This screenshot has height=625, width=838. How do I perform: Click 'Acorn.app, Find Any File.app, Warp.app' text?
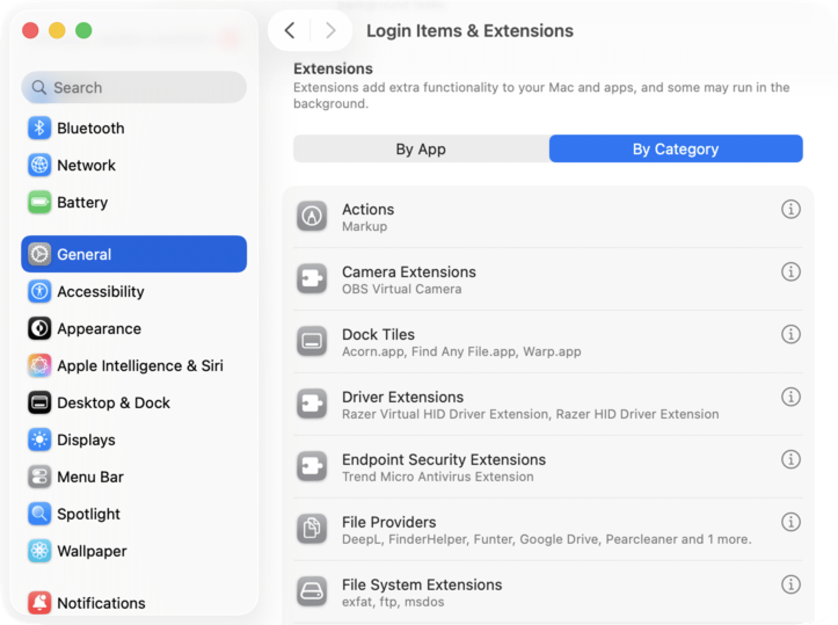coord(461,351)
